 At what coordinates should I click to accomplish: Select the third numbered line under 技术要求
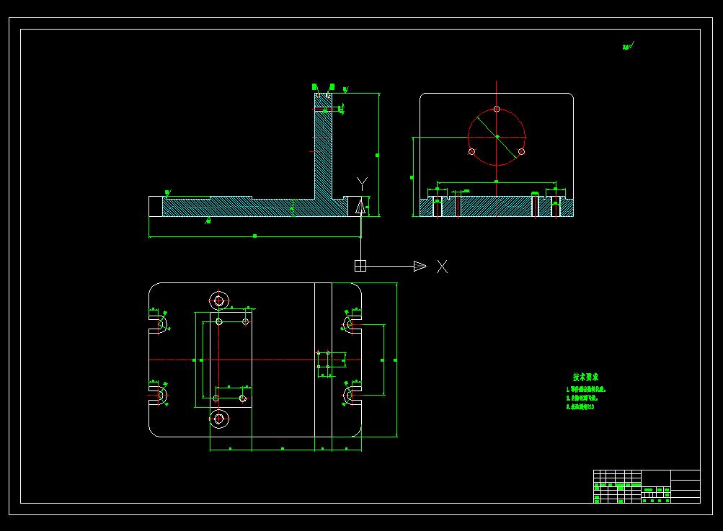(x=580, y=407)
